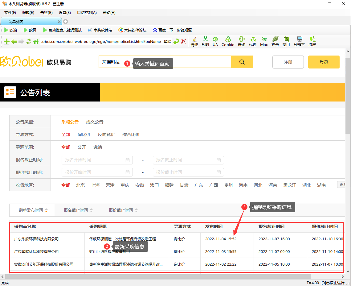This screenshot has width=351, height=286.
Task: Open calendar icon in 报名开始时间 field
Action: click(x=127, y=160)
